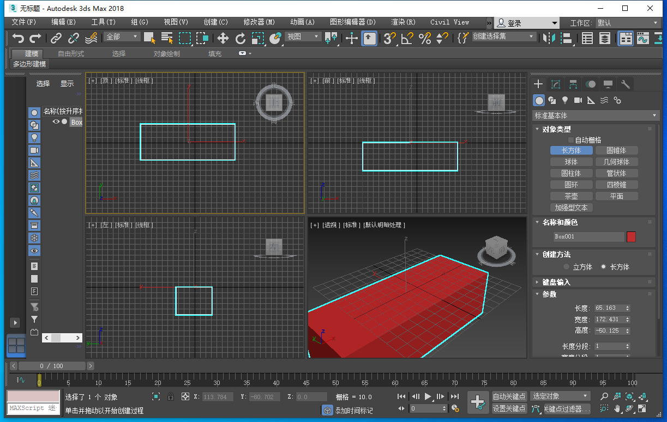The height and width of the screenshot is (422, 667).
Task: Open the 全部 selection filter dropdown
Action: [x=123, y=36]
